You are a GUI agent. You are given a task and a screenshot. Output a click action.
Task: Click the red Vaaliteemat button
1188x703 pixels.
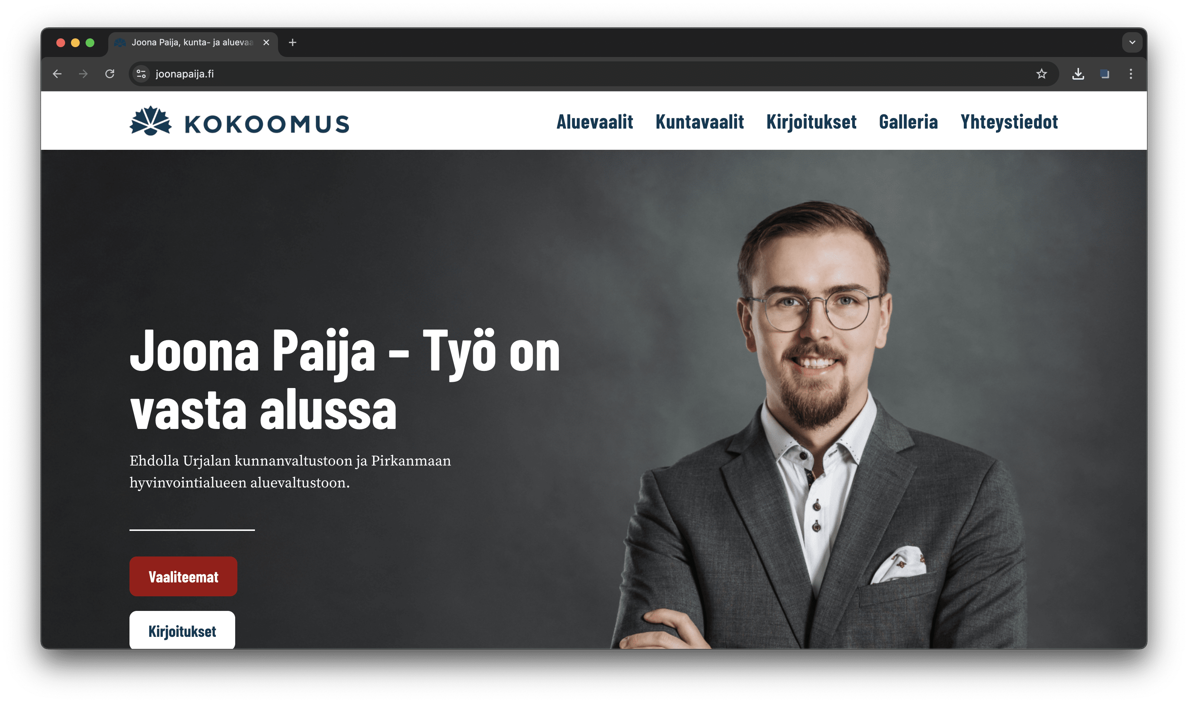tap(183, 577)
